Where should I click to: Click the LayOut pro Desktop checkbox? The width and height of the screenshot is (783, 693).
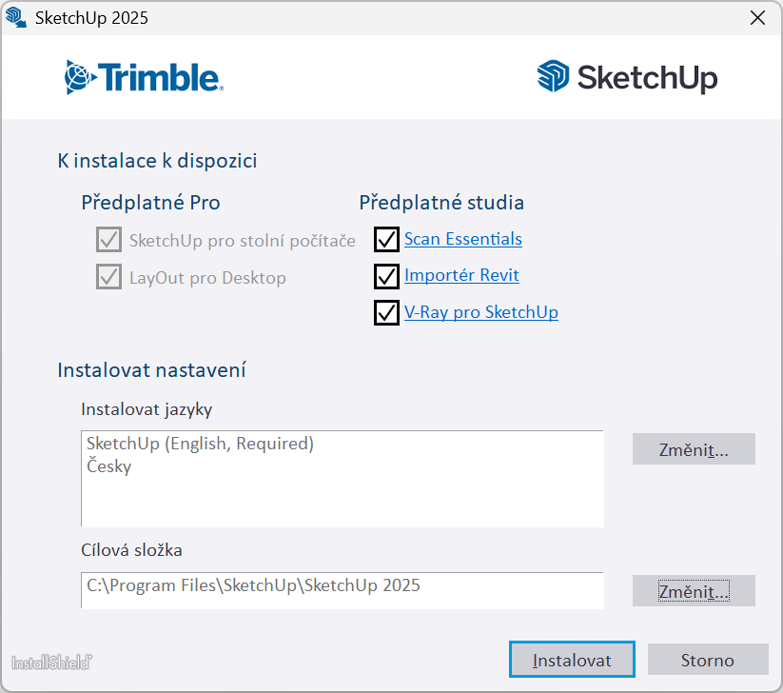pyautogui.click(x=108, y=277)
